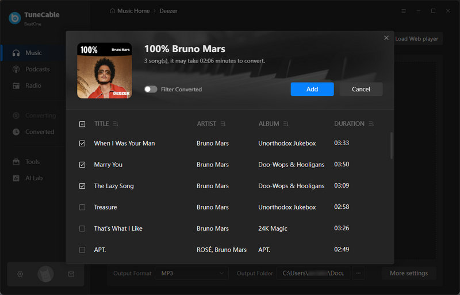Close the 100% Bruno Mars dialog
This screenshot has width=460, height=295.
(x=386, y=38)
